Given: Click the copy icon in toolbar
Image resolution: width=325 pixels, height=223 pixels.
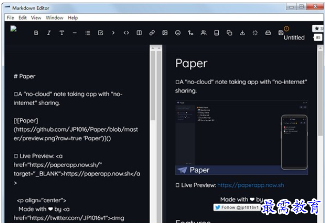Looking at the screenshot, I should point(230,33).
